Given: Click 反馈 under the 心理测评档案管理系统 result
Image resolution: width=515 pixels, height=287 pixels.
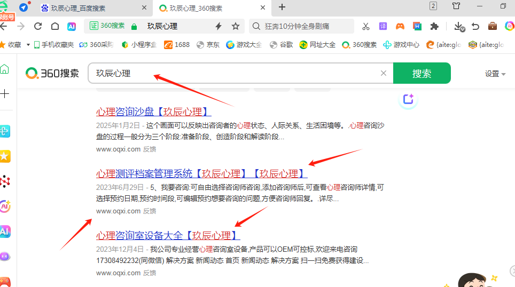Looking at the screenshot, I should [x=150, y=211].
